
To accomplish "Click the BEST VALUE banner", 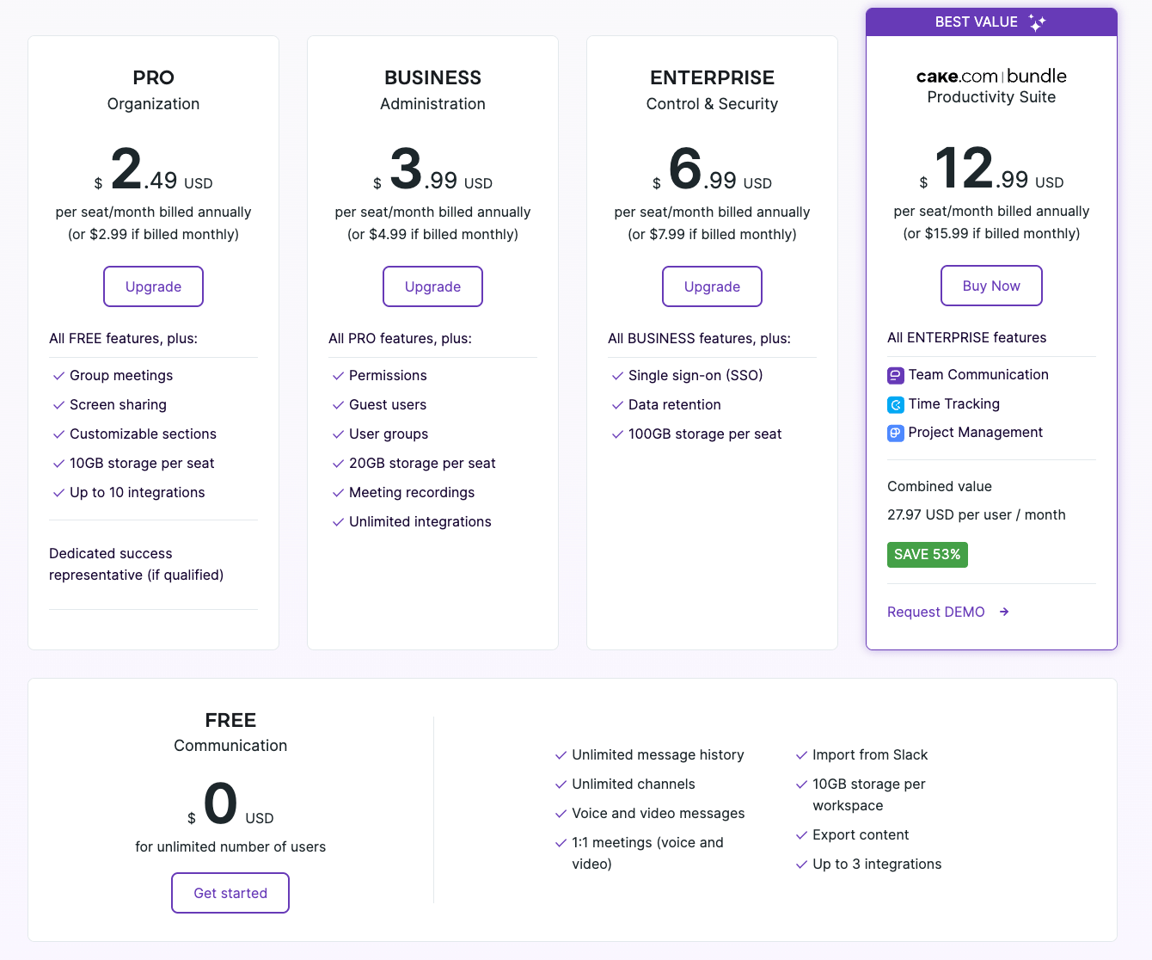I will 991,22.
